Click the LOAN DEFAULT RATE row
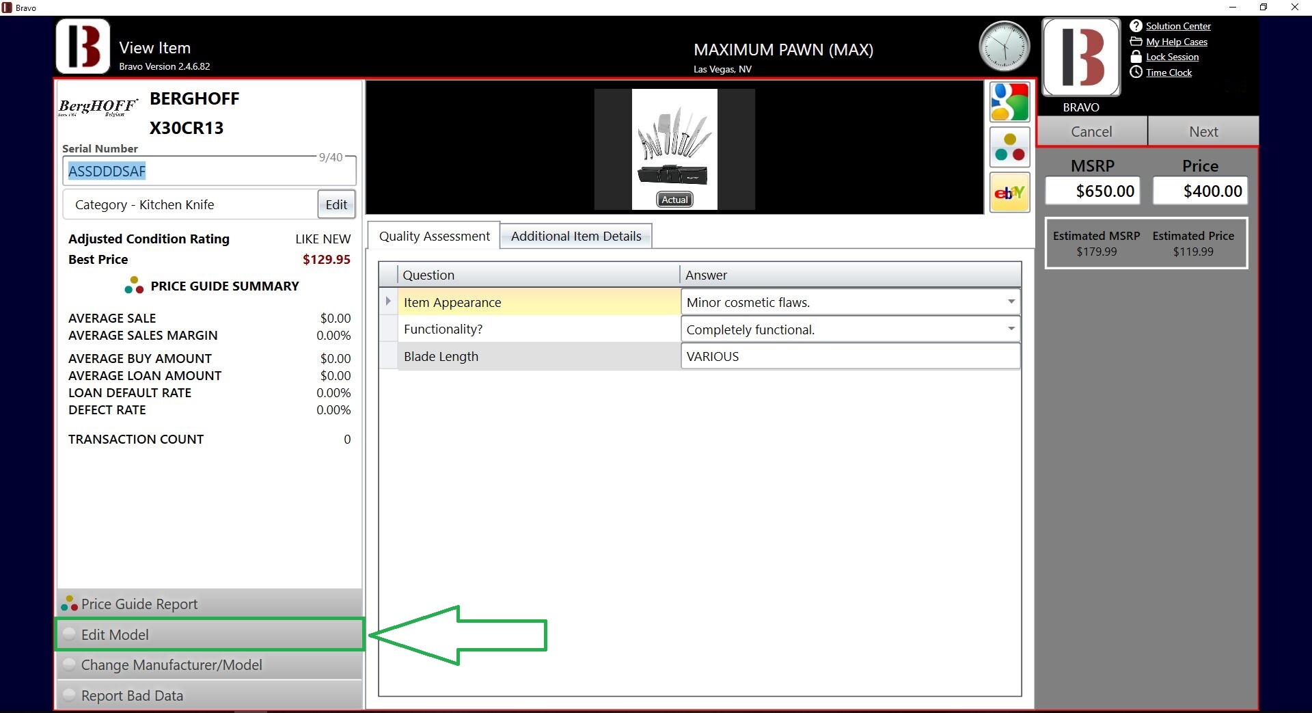Viewport: 1312px width, 713px height. [x=209, y=392]
